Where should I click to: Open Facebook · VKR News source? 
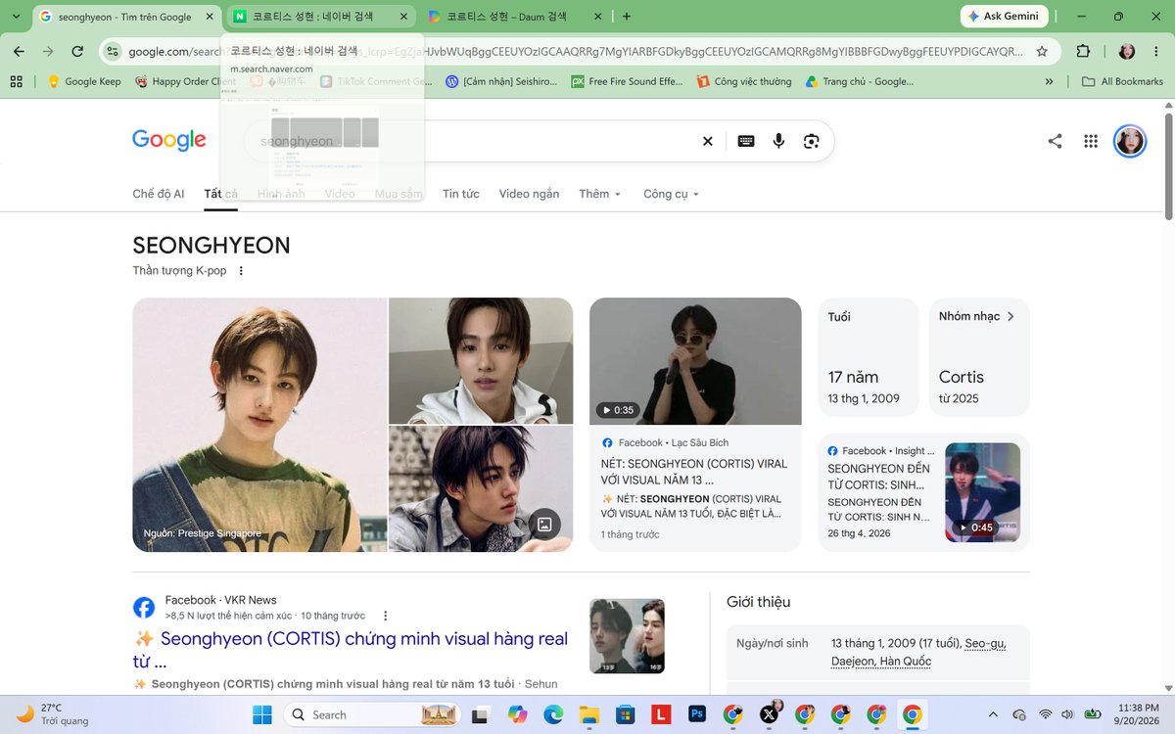pyautogui.click(x=220, y=600)
